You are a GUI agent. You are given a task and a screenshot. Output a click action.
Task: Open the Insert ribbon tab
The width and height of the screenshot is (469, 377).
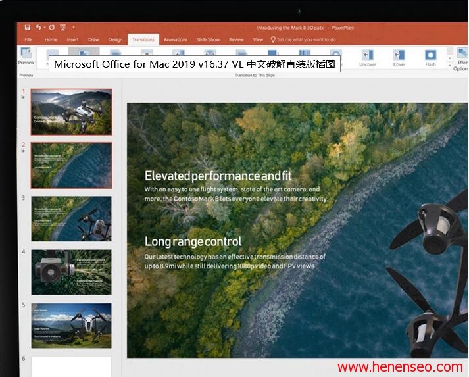click(72, 39)
